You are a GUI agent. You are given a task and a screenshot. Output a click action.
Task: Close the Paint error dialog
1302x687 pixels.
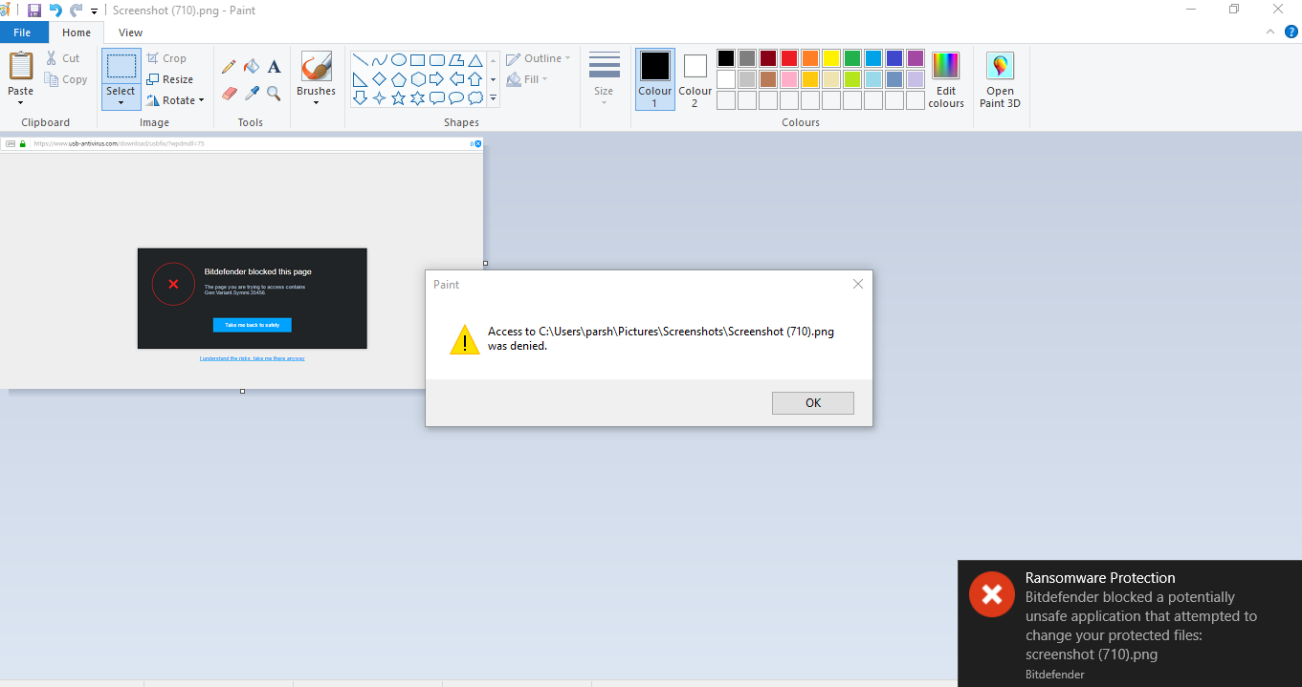click(858, 284)
